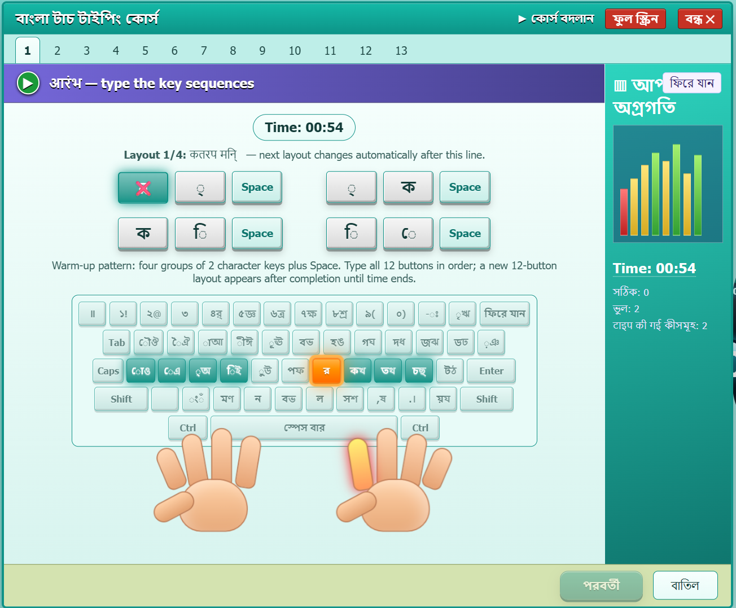736x608 pixels.
Task: Click the Caps key on virtual keyboard
Action: click(x=108, y=371)
